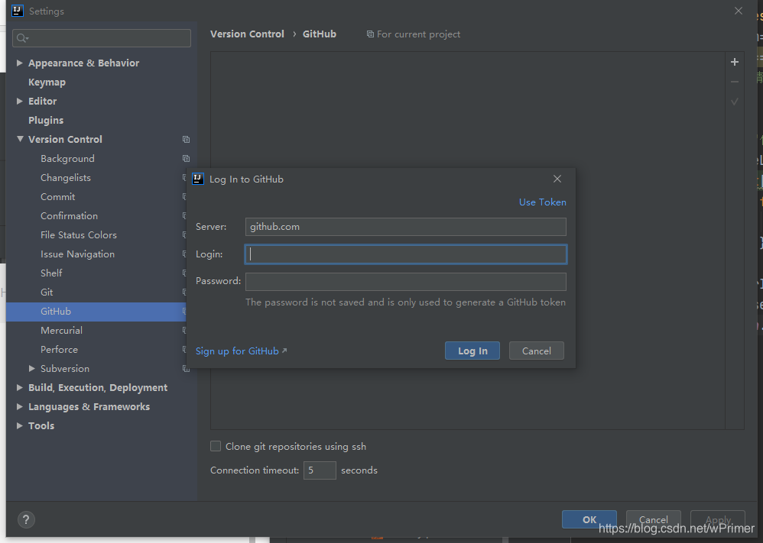
Task: Click the help question mark icon
Action: 26,519
